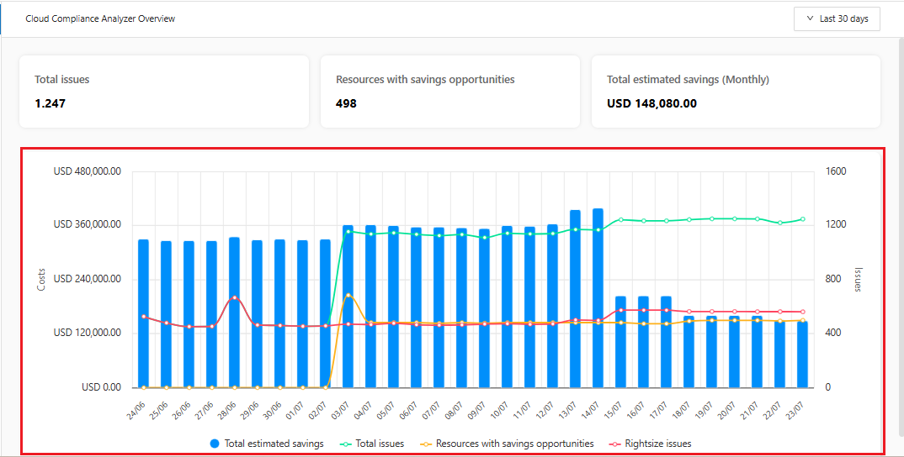The height and width of the screenshot is (457, 904).
Task: Click the Rightsize issues peak point on 28/06
Action: 235,297
